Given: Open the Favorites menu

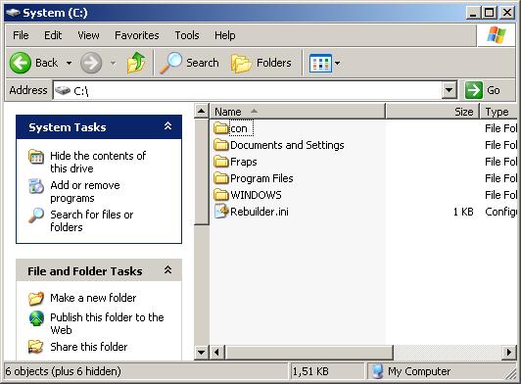Looking at the screenshot, I should pos(137,35).
